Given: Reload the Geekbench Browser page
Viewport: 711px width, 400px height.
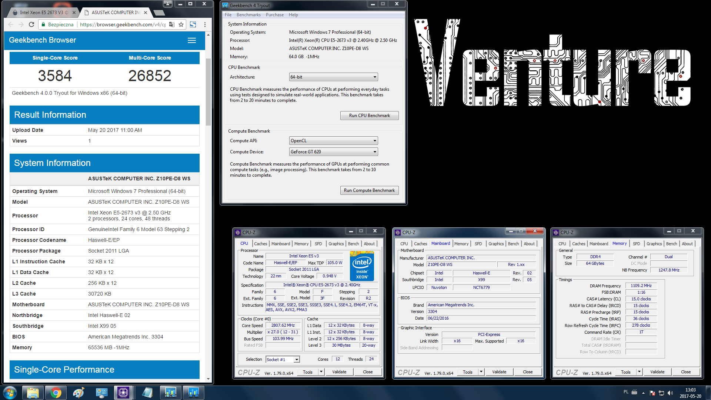Looking at the screenshot, I should coord(31,24).
